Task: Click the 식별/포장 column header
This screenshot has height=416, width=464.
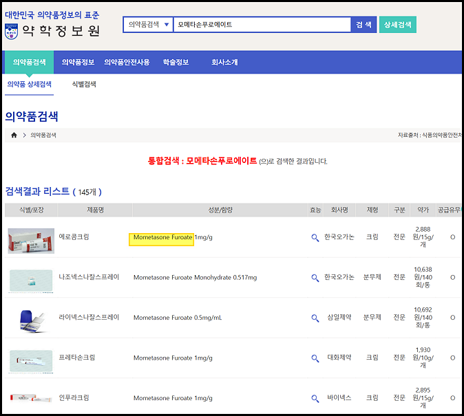Action: point(31,210)
